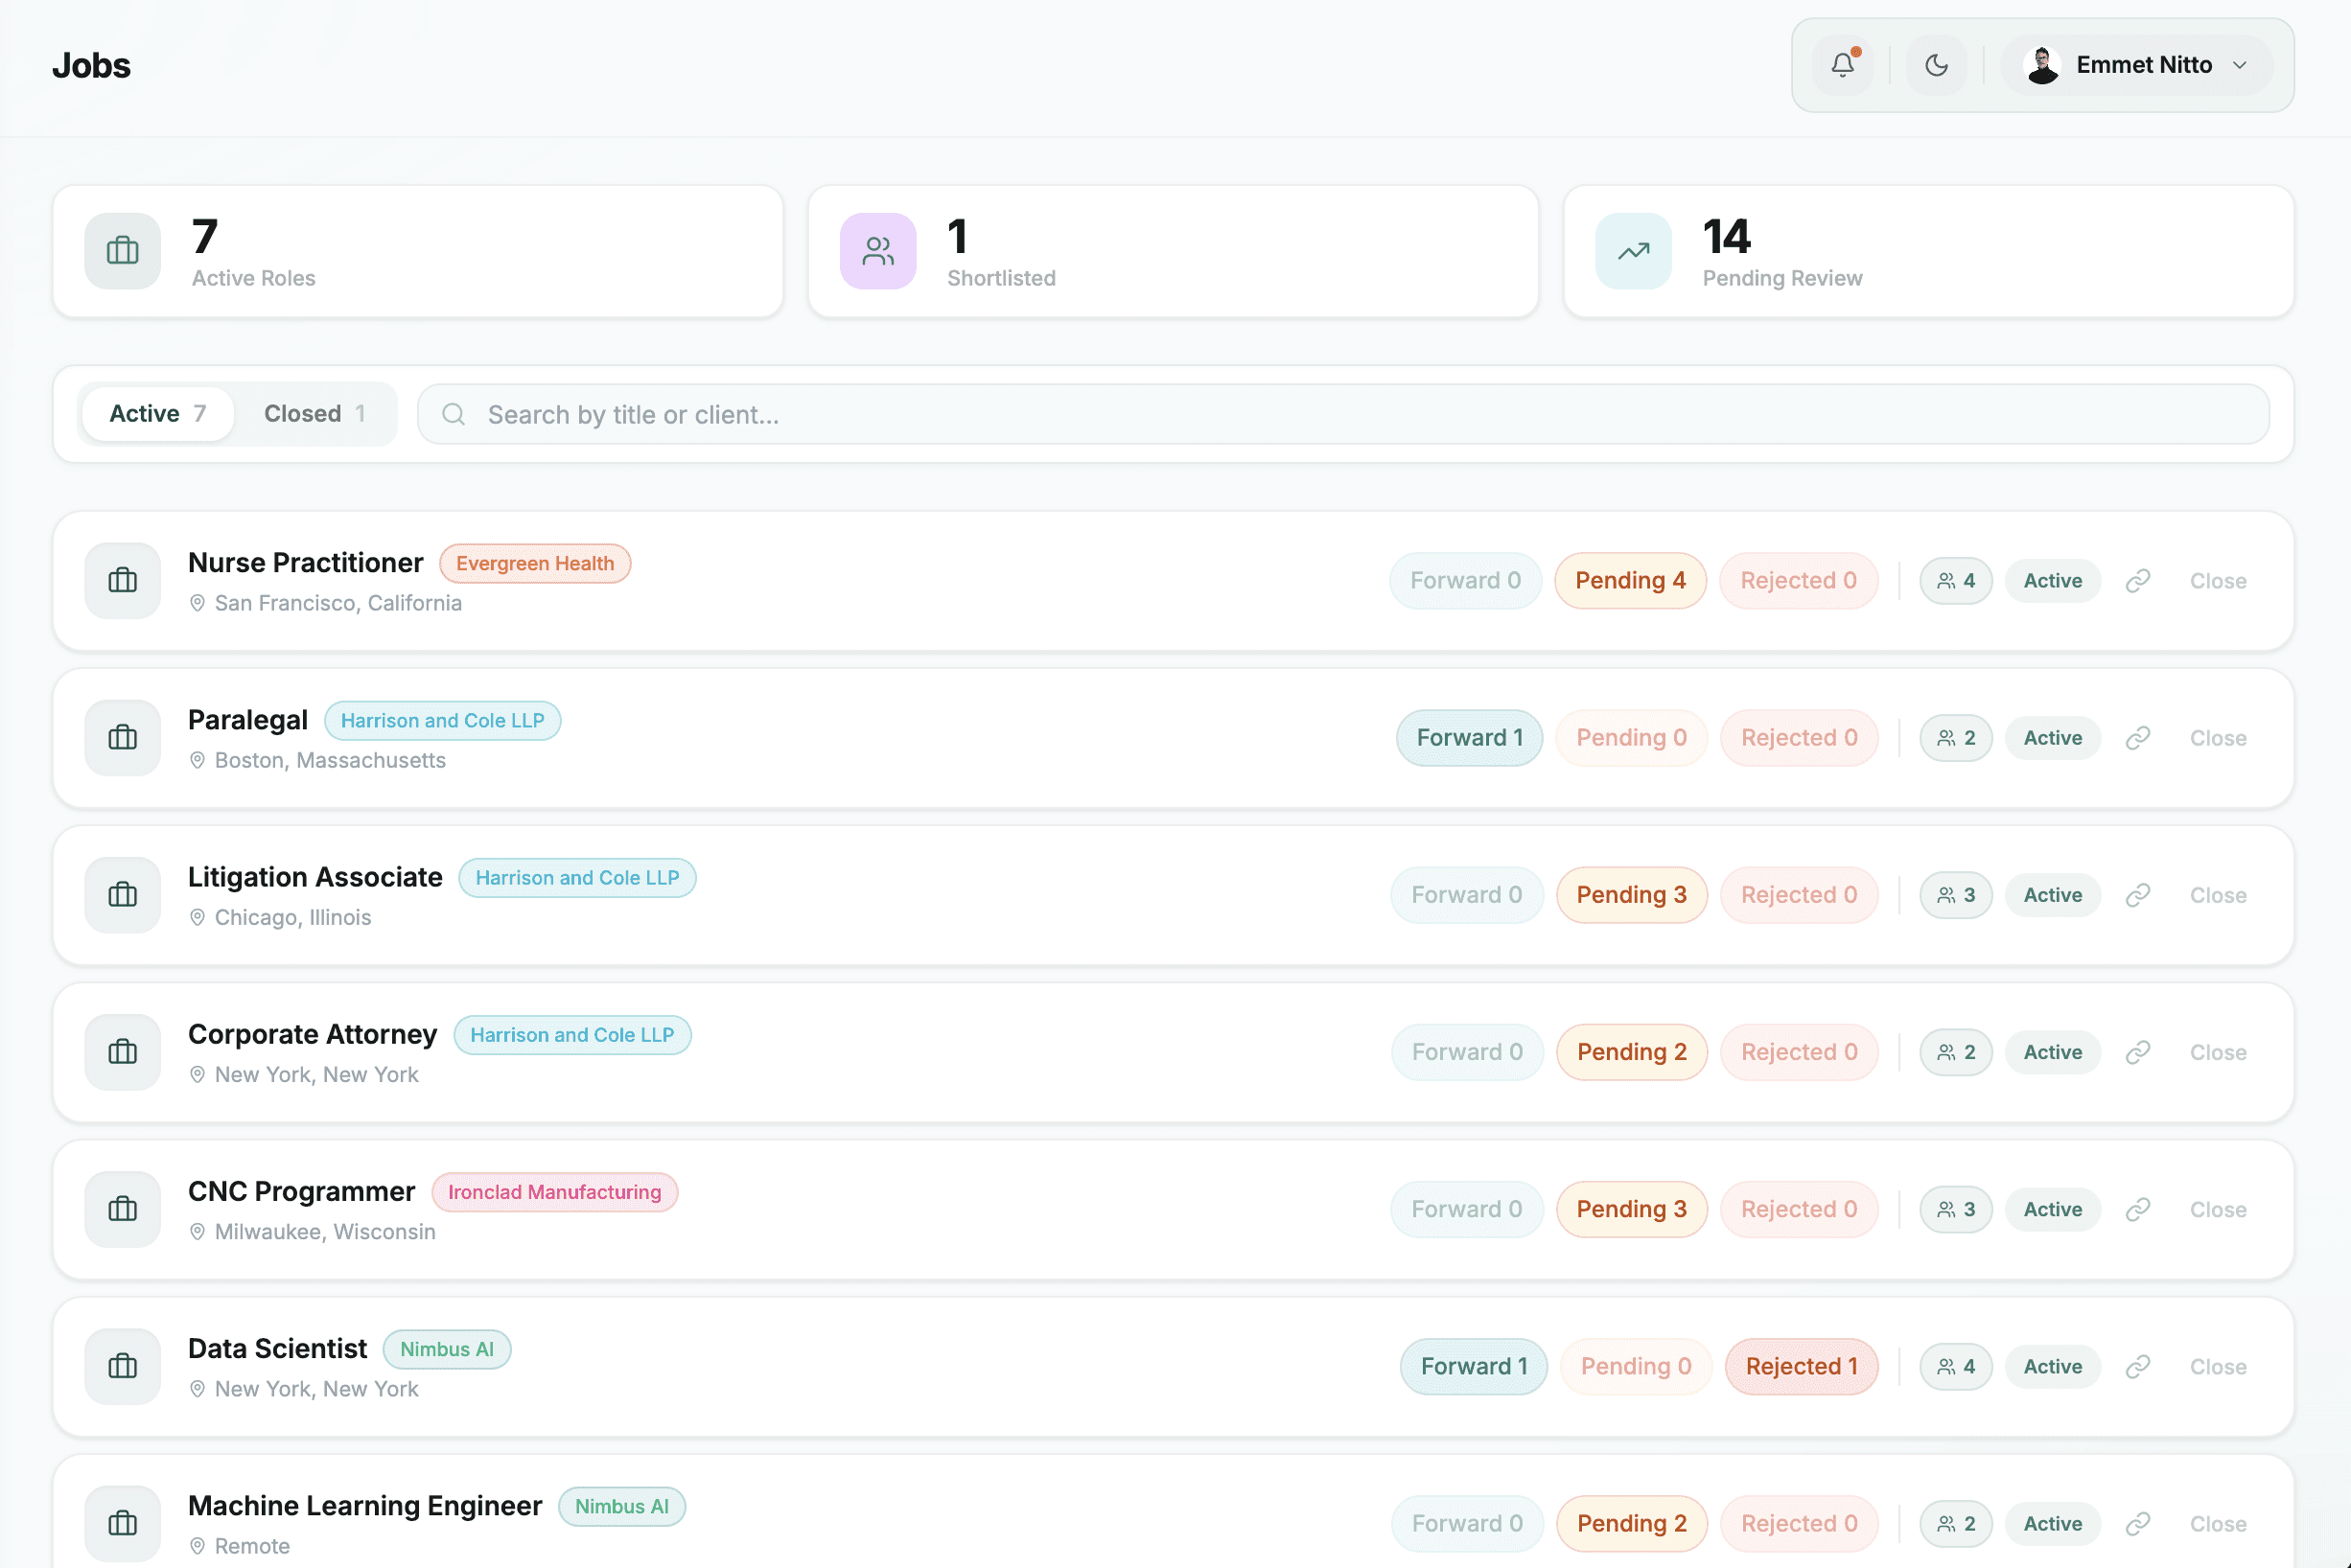Click the Shortlisted people icon
Screen dimensions: 2351x1568
point(876,251)
